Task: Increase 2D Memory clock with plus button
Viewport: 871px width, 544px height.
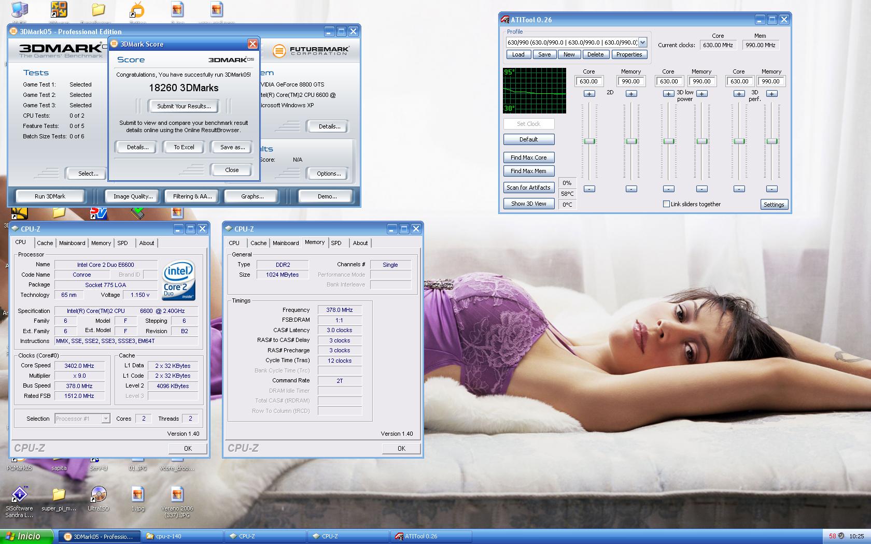Action: point(631,94)
